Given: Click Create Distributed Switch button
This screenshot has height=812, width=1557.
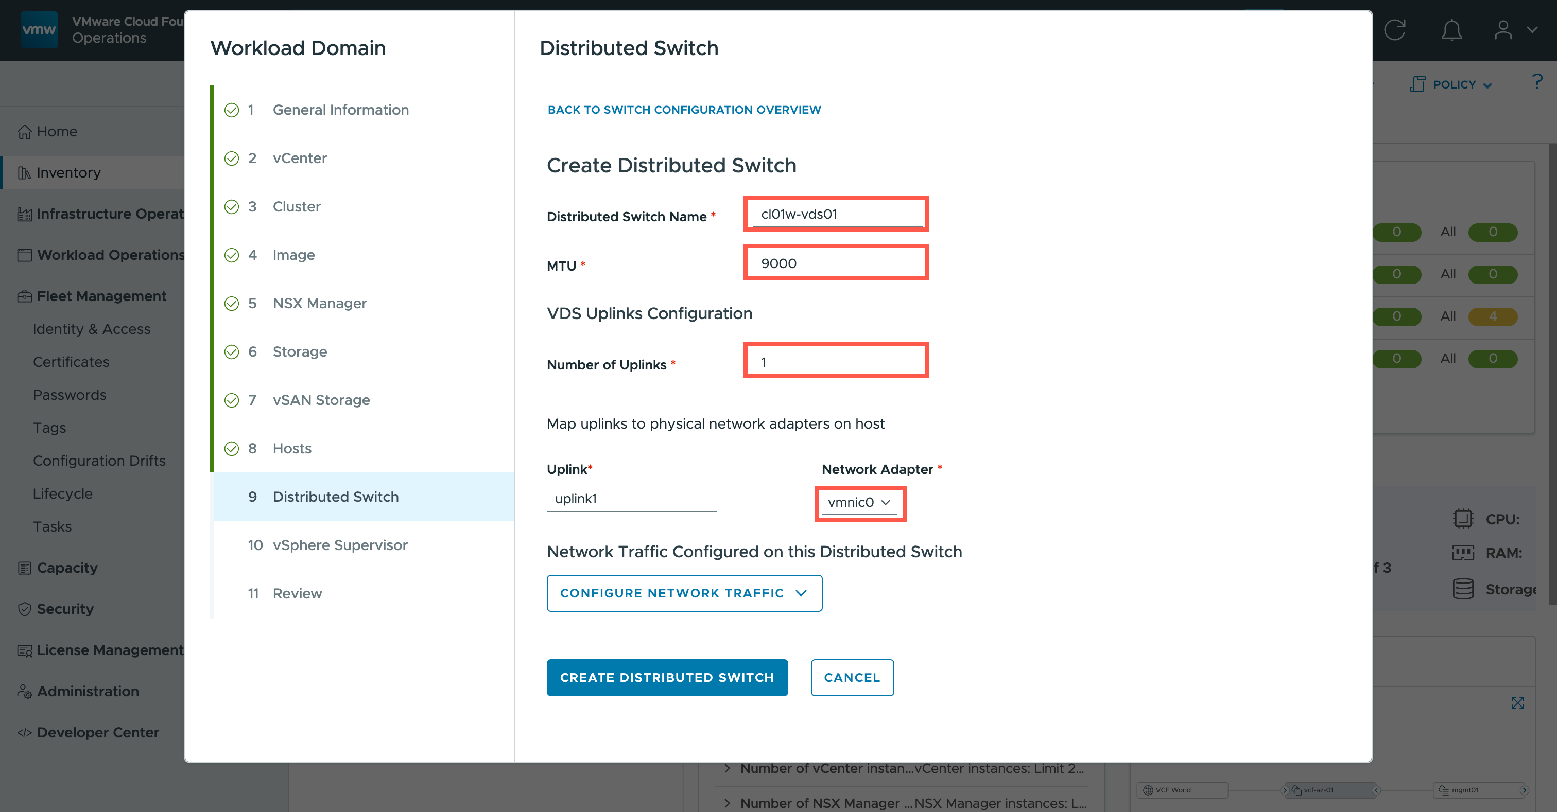Looking at the screenshot, I should click(x=667, y=677).
